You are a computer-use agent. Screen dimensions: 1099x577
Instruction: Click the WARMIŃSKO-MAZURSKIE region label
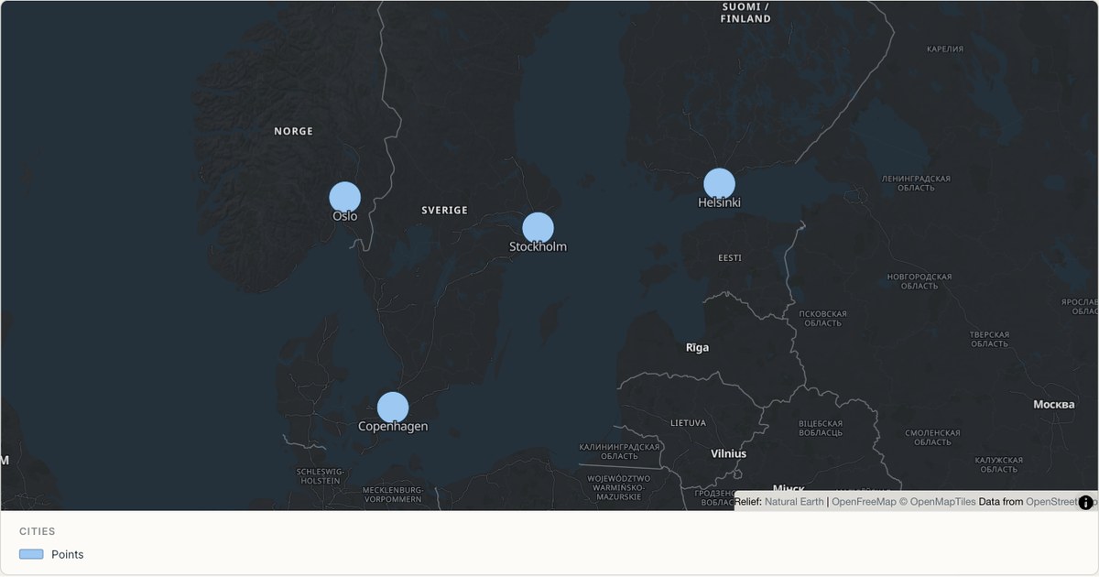click(x=619, y=487)
